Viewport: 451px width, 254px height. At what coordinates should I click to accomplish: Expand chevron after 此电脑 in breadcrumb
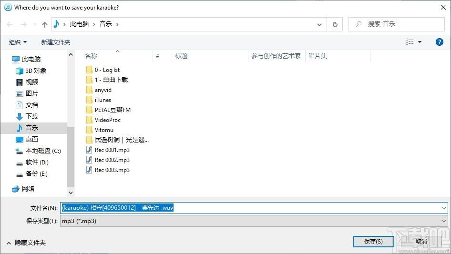[94, 24]
